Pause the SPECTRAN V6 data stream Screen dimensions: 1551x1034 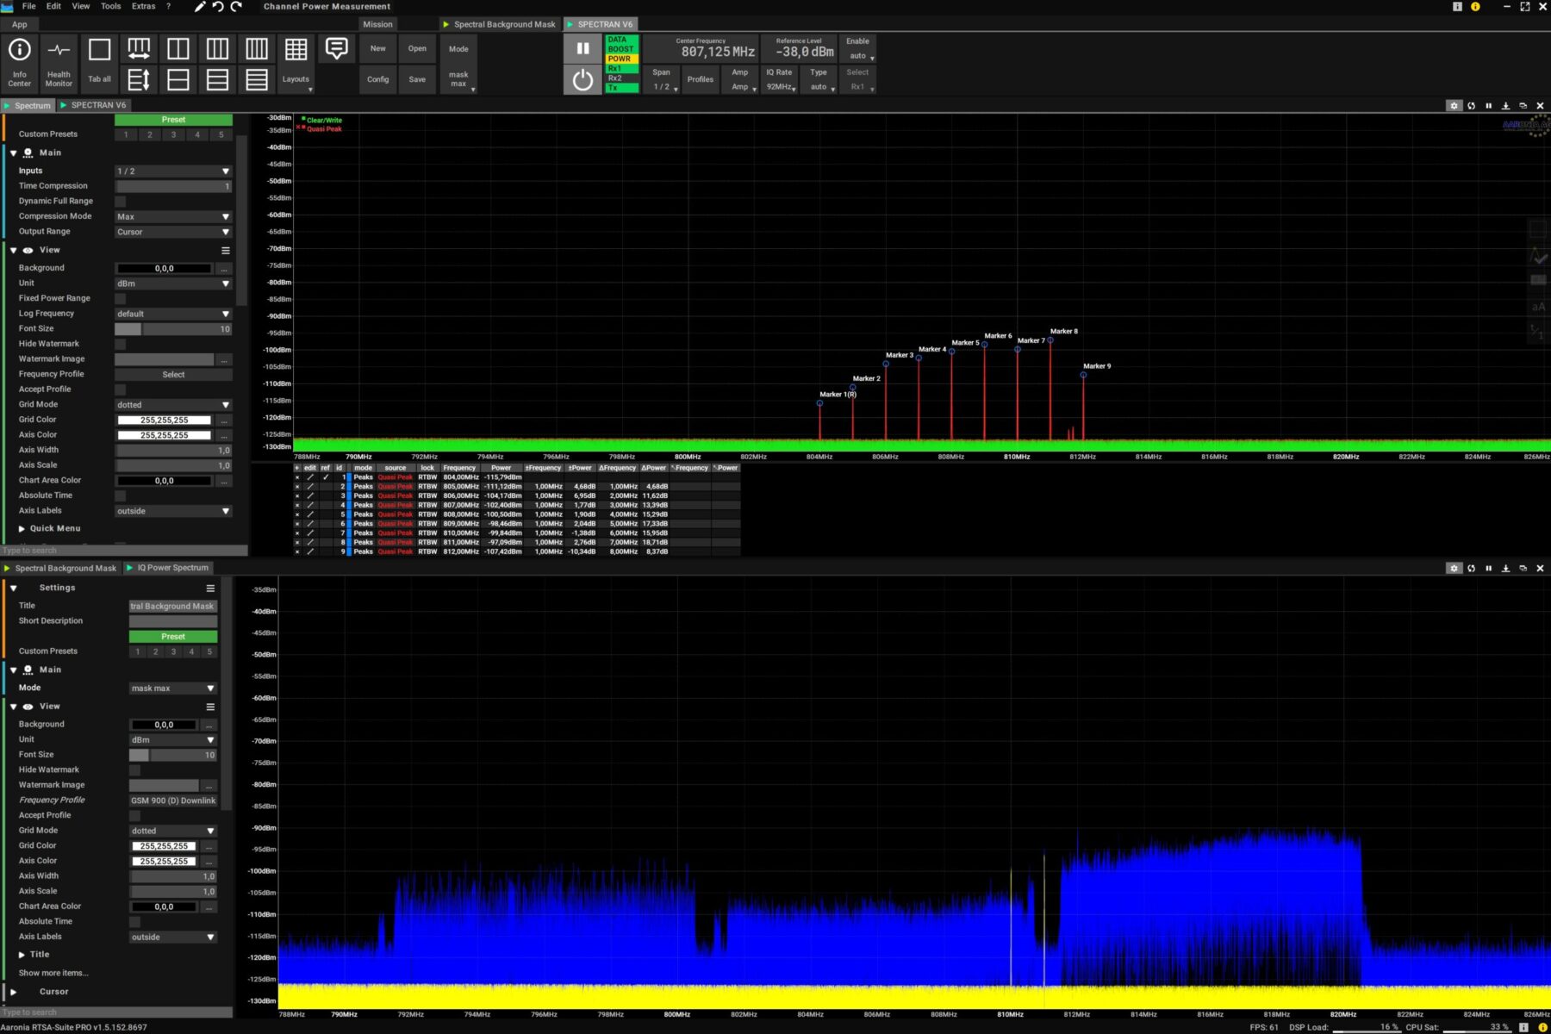(582, 49)
